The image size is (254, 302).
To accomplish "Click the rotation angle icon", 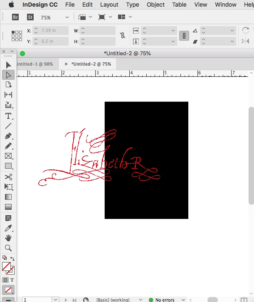I will coord(195,30).
